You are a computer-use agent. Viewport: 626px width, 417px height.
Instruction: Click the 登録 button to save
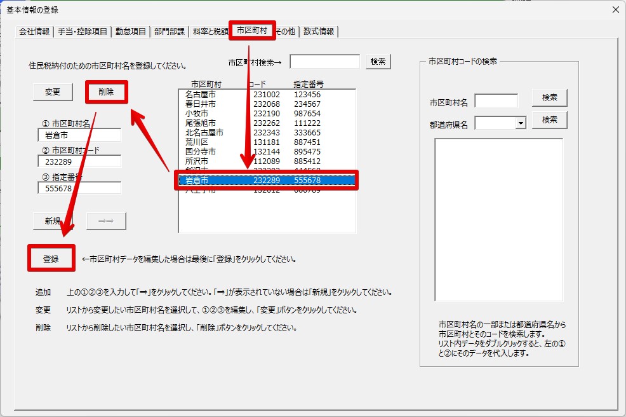(51, 259)
